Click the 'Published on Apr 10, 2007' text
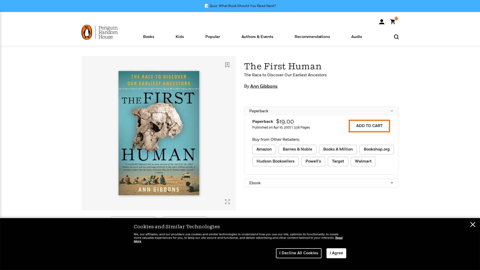Screen dimensions: 480x270 pos(272,127)
